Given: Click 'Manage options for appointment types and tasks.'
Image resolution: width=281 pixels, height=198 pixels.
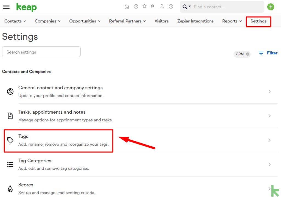Looking at the screenshot, I should (x=65, y=120).
